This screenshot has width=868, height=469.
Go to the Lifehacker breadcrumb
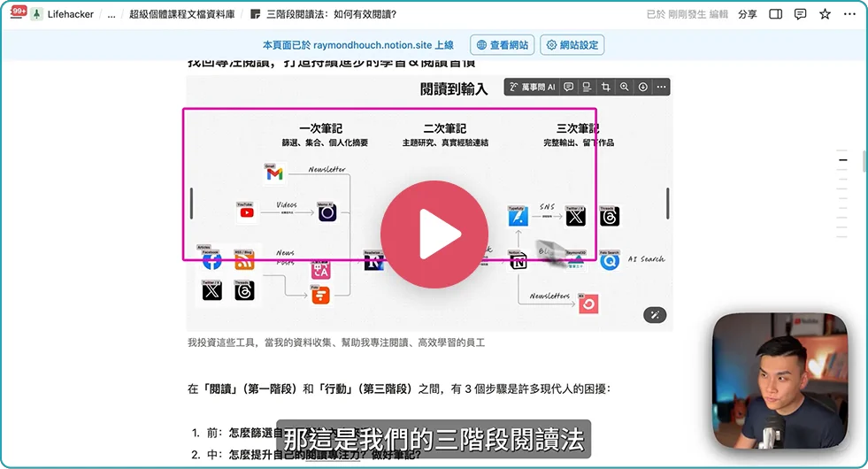(69, 14)
